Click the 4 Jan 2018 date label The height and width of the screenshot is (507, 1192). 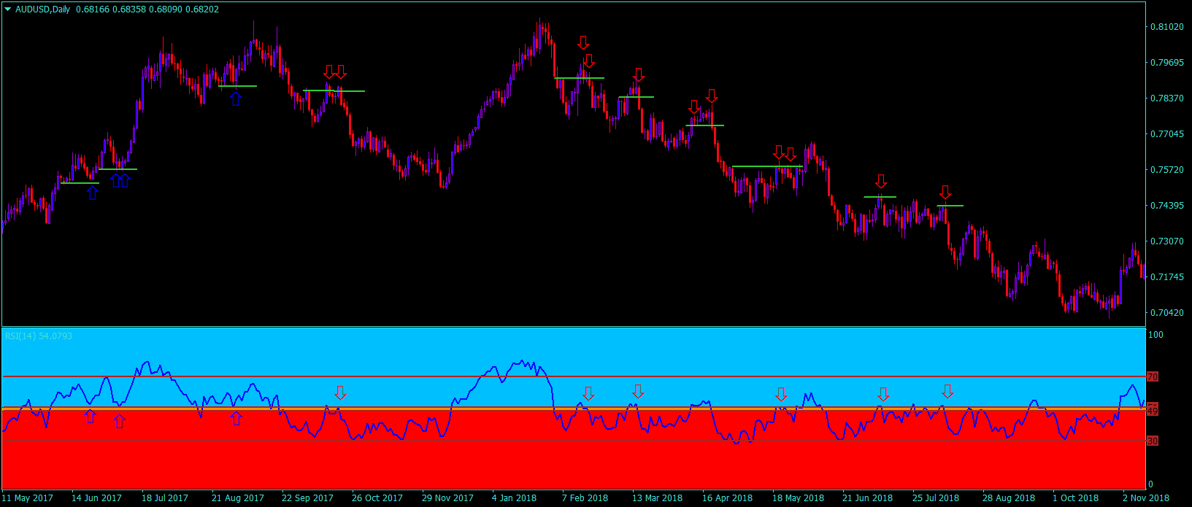tap(515, 498)
